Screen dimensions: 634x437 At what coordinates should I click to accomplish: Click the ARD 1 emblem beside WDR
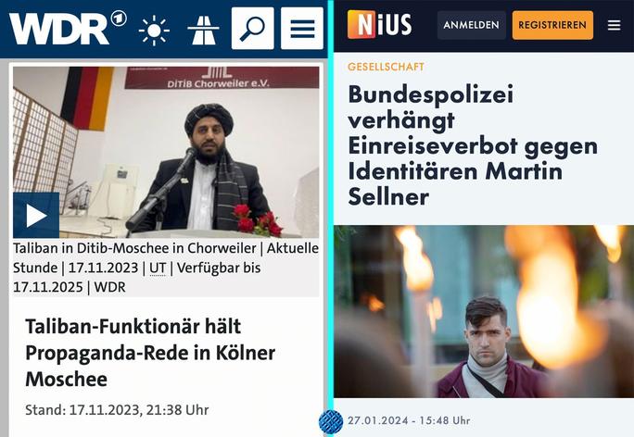coord(119,19)
